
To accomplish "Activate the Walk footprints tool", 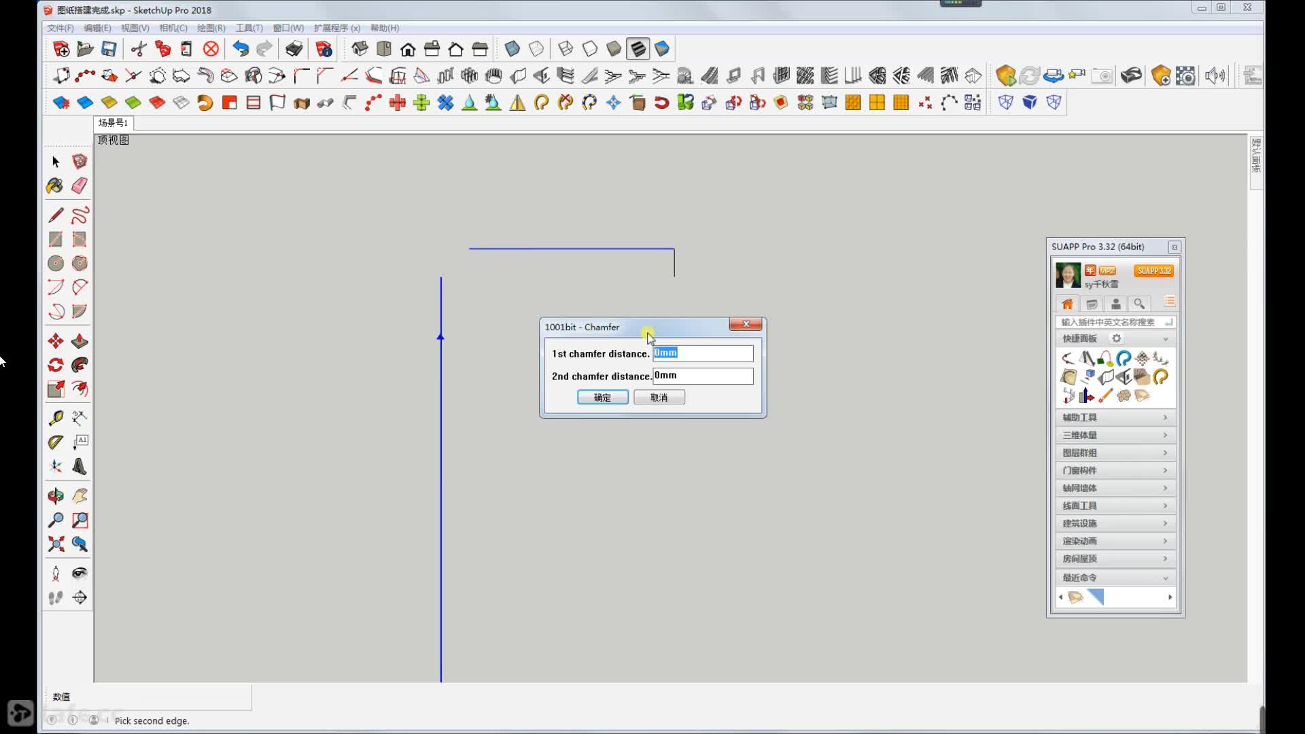I will pos(56,597).
